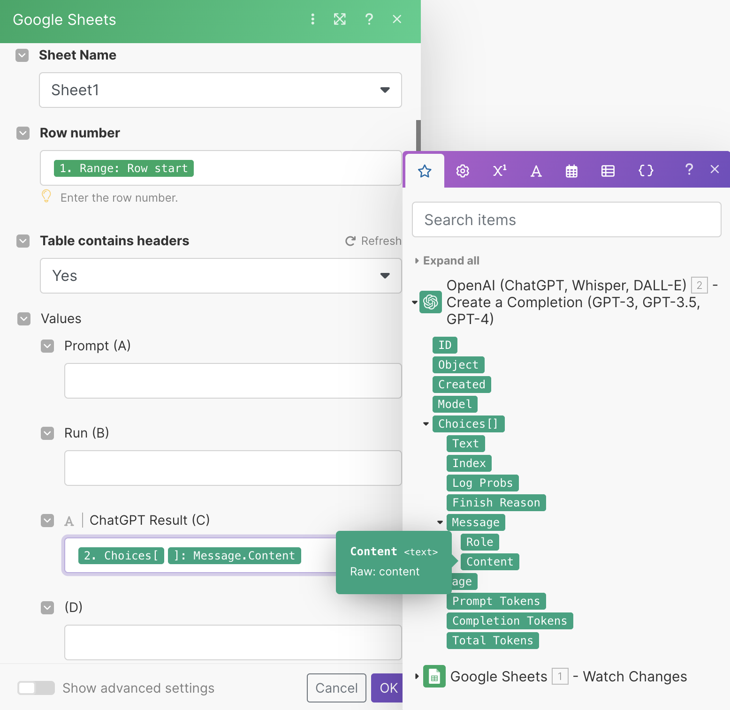
Task: Select the Text variable pill
Action: [x=465, y=444]
